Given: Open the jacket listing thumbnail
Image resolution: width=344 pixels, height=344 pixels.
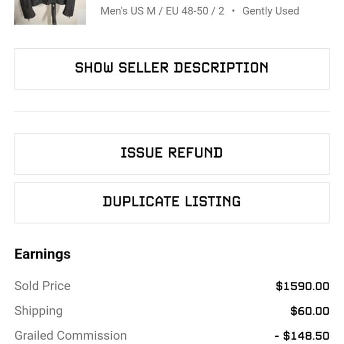Looking at the screenshot, I should click(x=50, y=12).
